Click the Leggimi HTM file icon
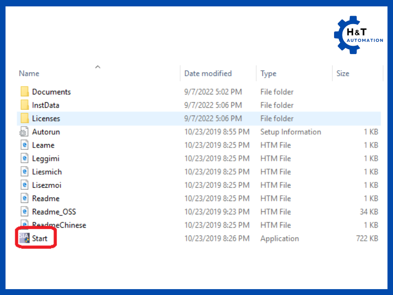This screenshot has width=393, height=295. tap(25, 158)
